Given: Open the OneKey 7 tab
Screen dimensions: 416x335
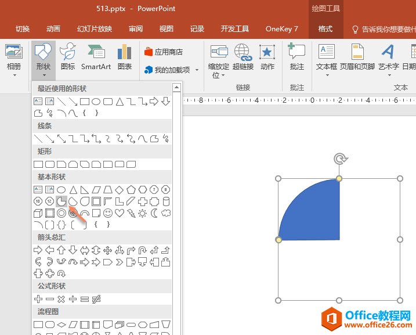Looking at the screenshot, I should click(282, 28).
